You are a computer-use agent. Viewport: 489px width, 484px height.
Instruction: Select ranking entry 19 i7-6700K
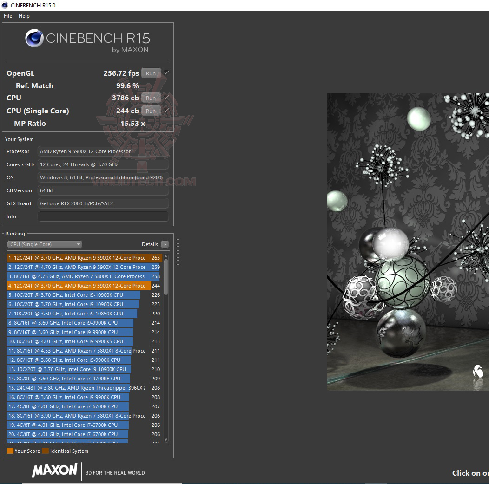84,425
